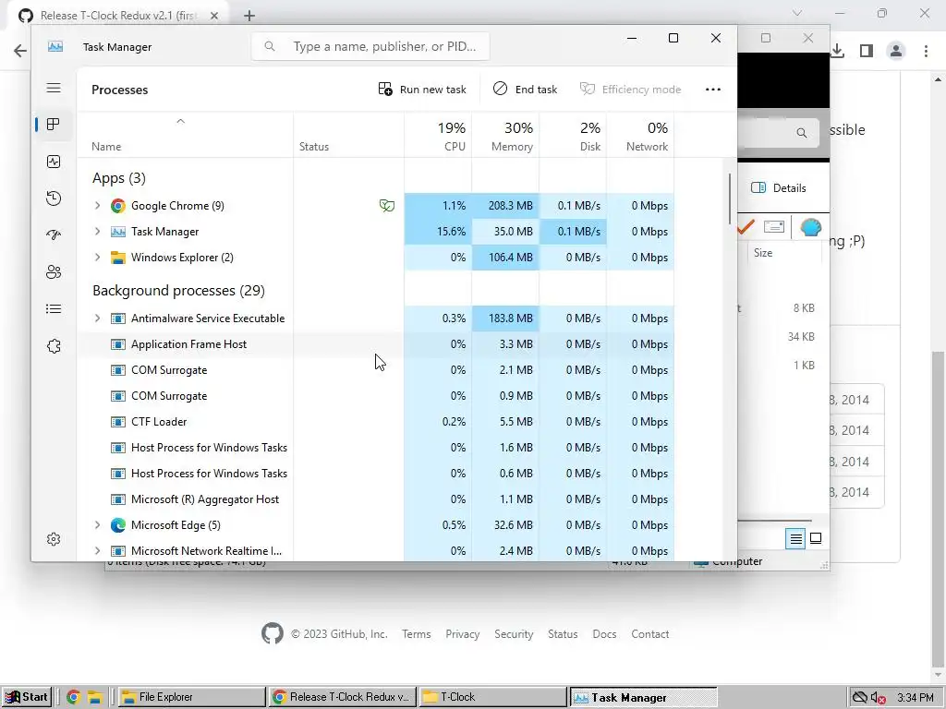
Task: Open the Terms link in GitHub footer
Action: pos(417,634)
